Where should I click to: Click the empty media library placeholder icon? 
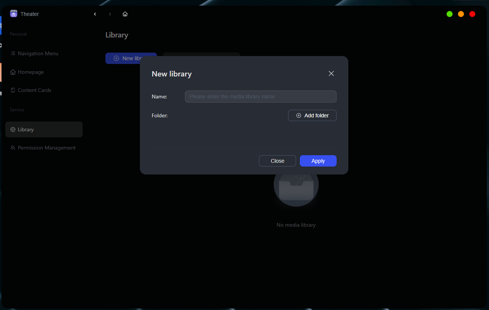[296, 190]
